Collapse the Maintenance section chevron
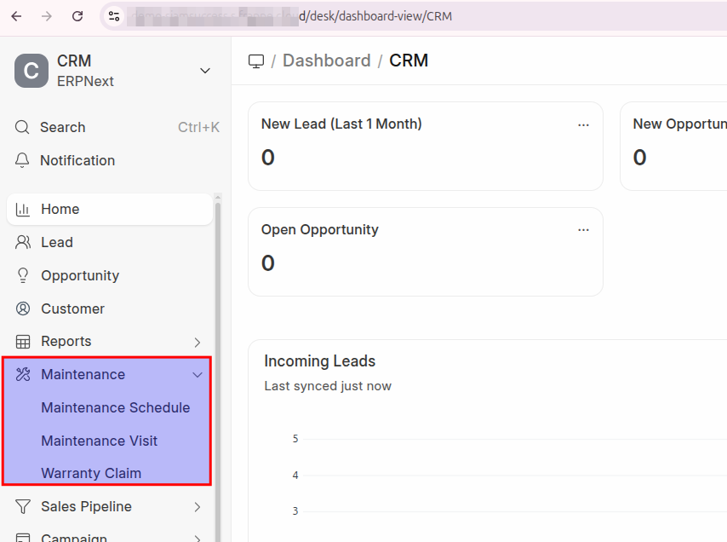The height and width of the screenshot is (542, 727). point(197,374)
